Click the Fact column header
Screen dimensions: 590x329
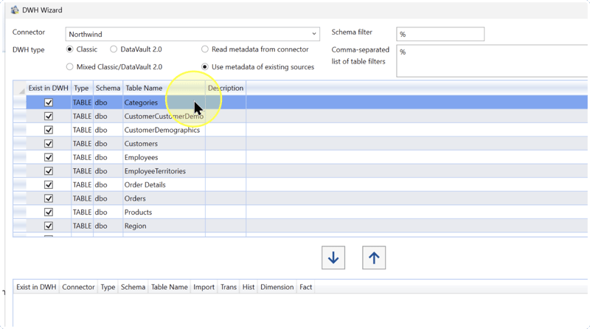(305, 287)
